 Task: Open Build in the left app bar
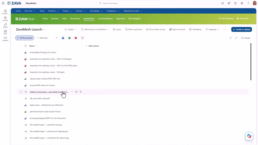5,32
